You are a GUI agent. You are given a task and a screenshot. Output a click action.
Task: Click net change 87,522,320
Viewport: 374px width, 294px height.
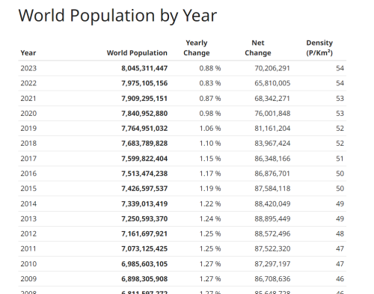click(x=272, y=249)
